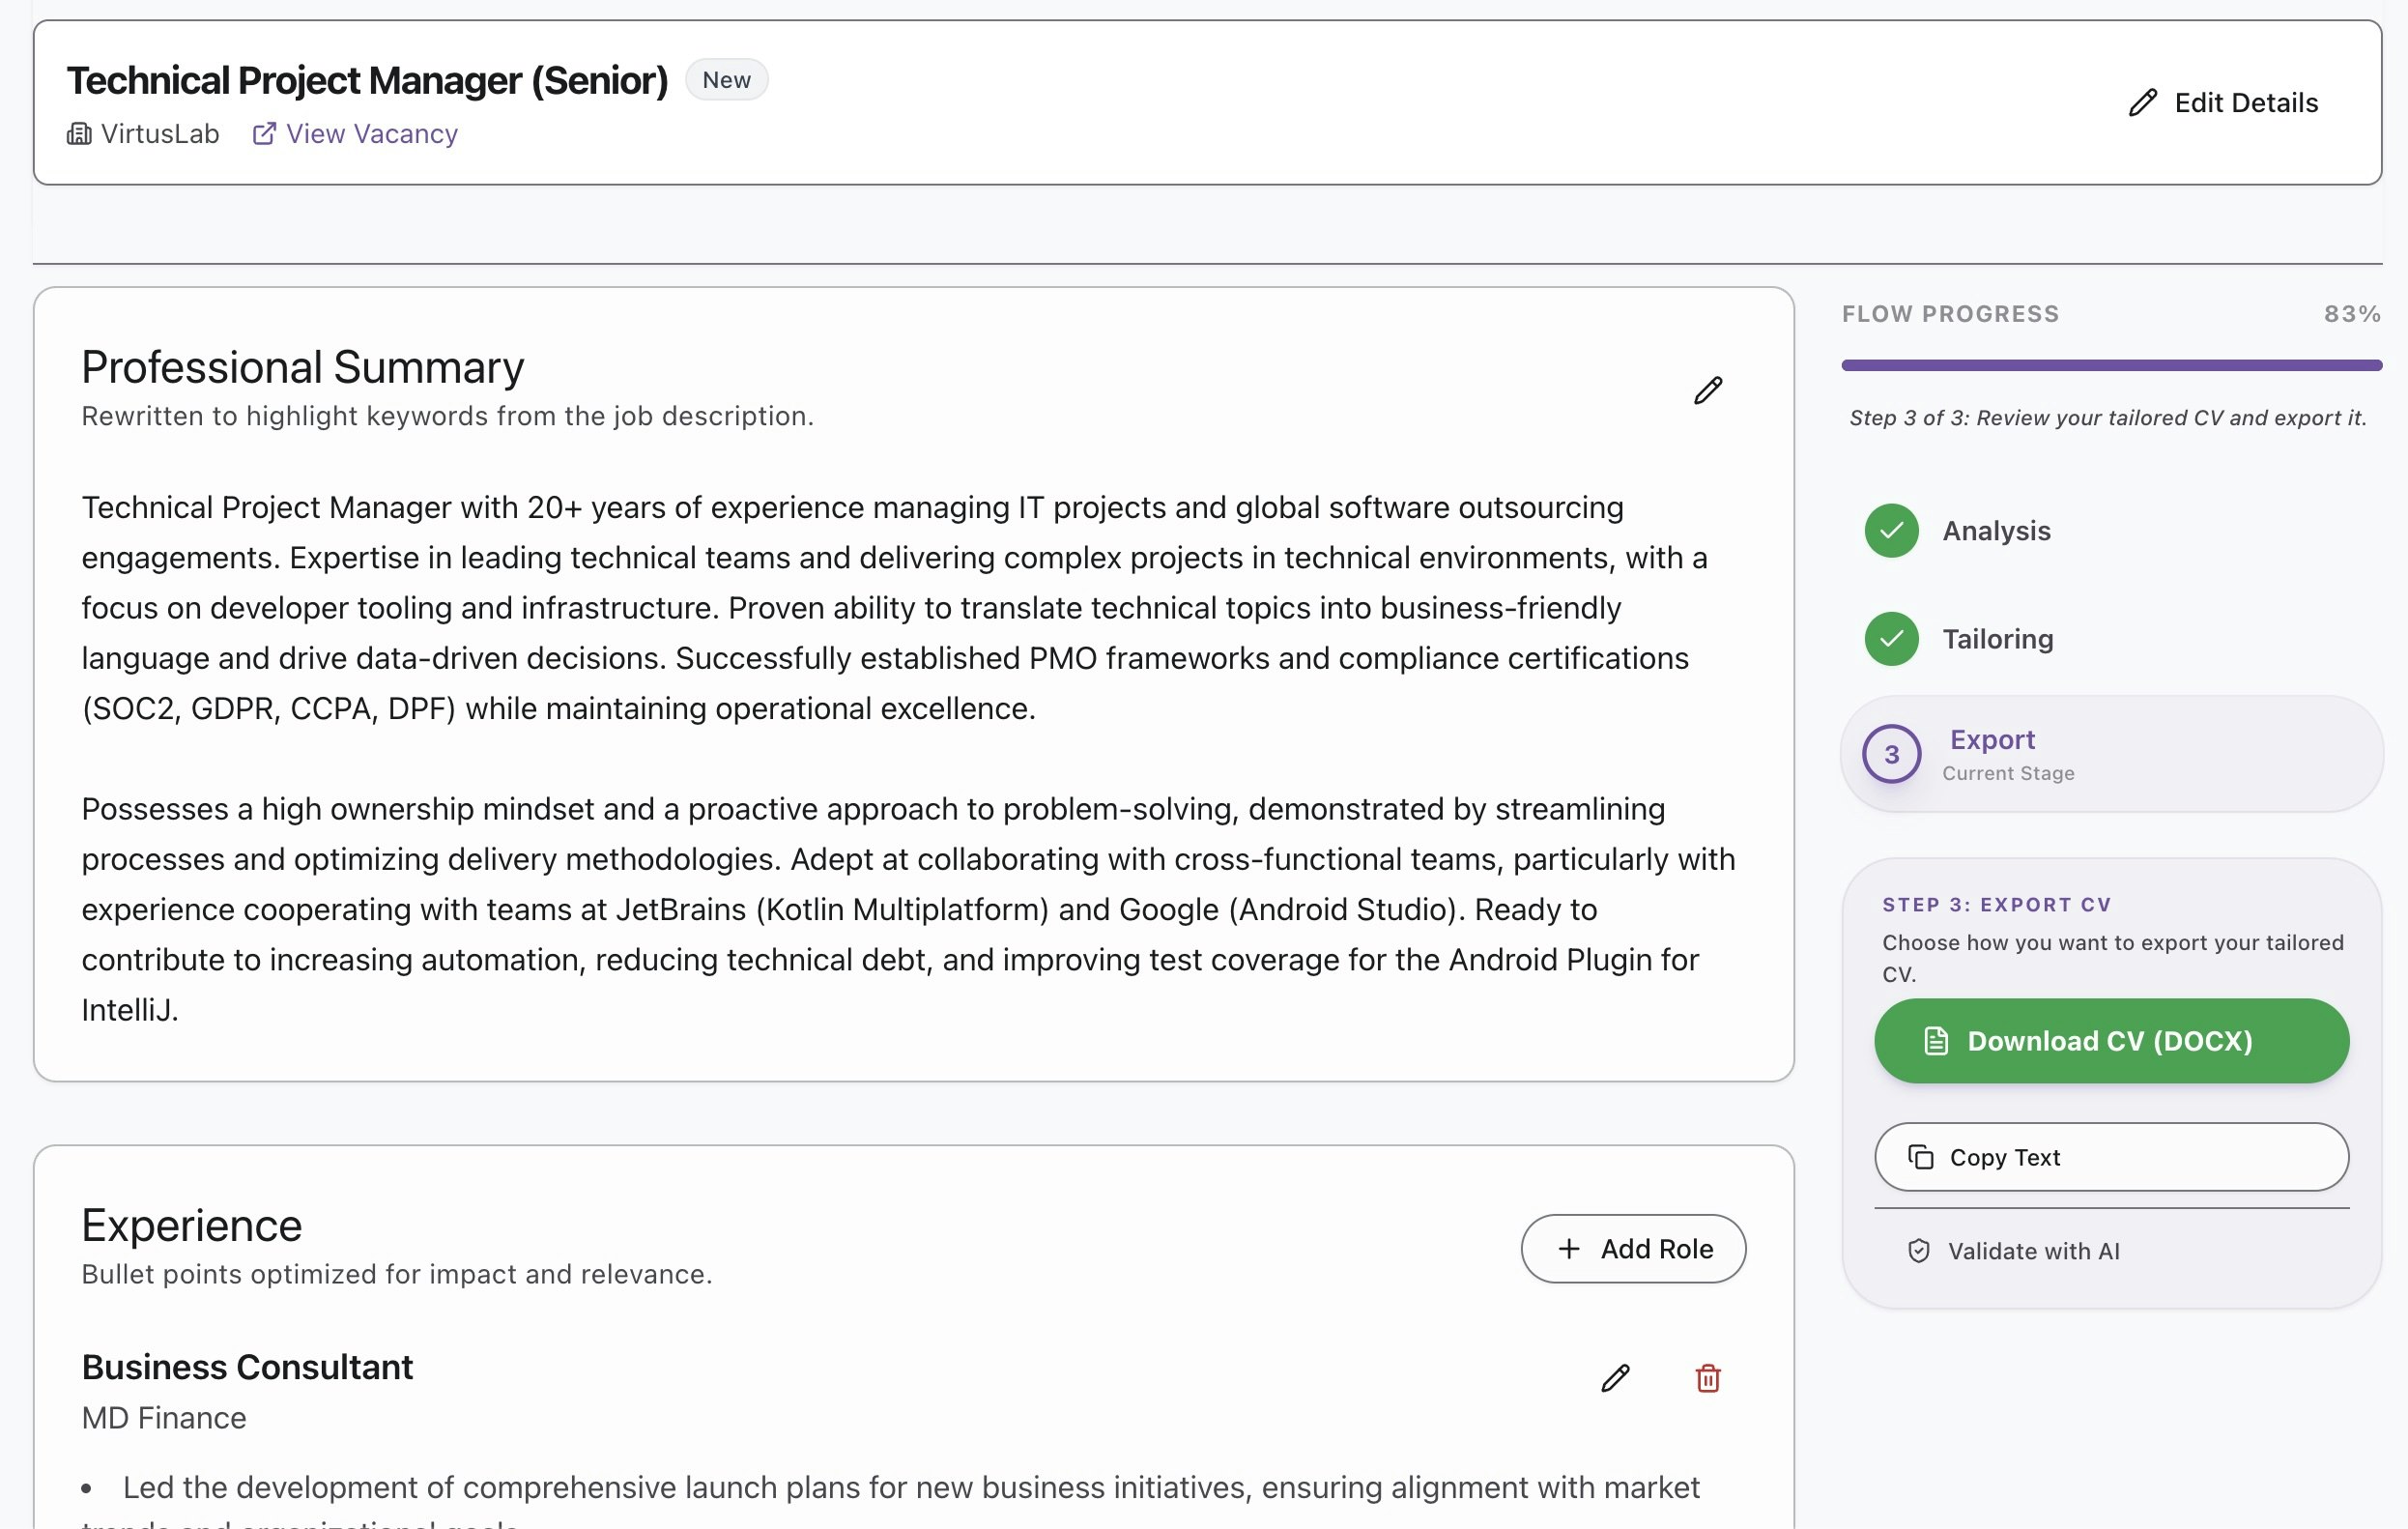This screenshot has width=2408, height=1529.
Task: Click the Flow Progress bar
Action: 2112,364
